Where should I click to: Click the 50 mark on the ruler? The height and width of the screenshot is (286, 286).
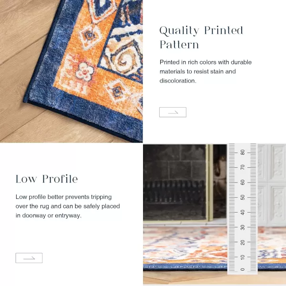(x=243, y=197)
